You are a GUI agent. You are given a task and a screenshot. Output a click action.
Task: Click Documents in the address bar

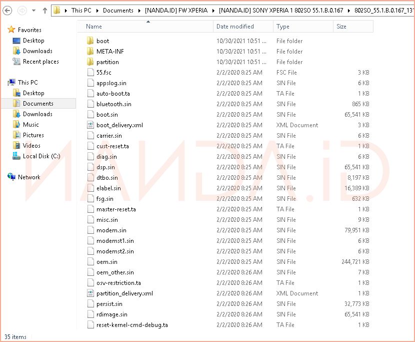[x=118, y=10]
